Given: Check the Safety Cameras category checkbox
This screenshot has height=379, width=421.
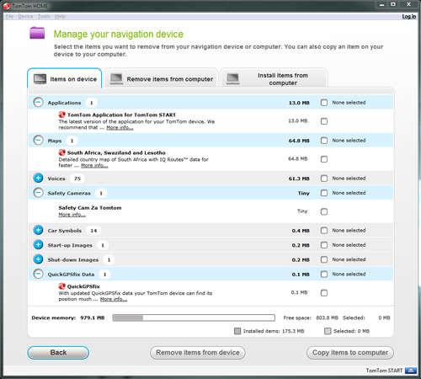Looking at the screenshot, I should click(x=324, y=193).
